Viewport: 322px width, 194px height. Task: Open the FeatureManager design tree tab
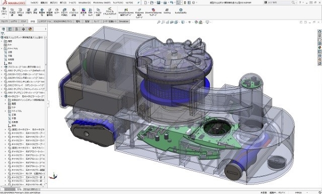tap(3, 29)
